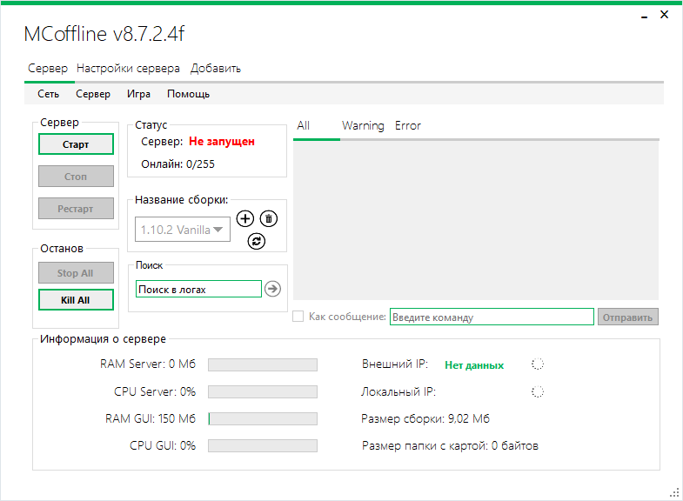Click the RAM GUI progress bar

point(262,419)
